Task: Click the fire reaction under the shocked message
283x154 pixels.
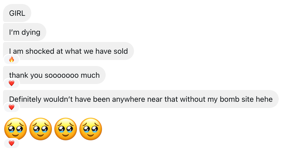Action: point(12,59)
